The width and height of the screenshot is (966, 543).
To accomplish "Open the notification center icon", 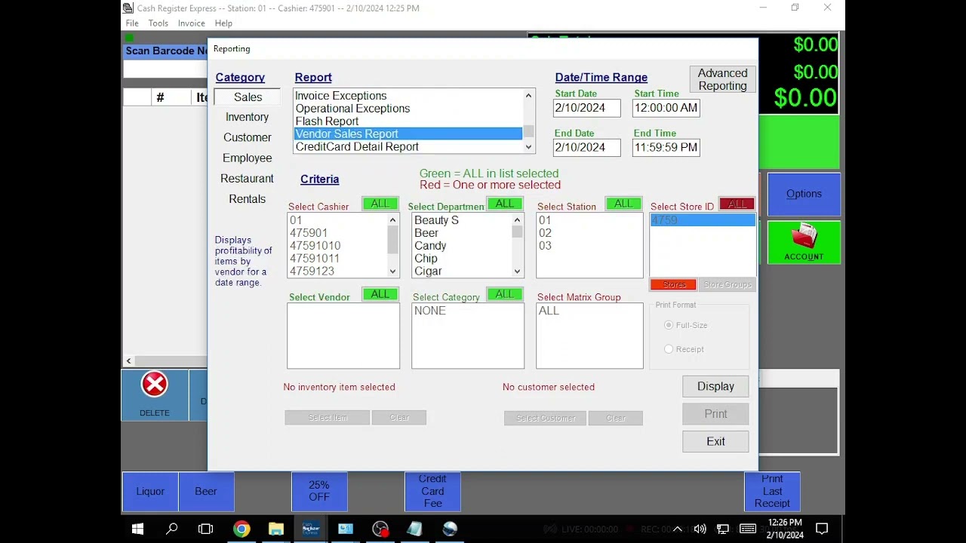I will [822, 529].
